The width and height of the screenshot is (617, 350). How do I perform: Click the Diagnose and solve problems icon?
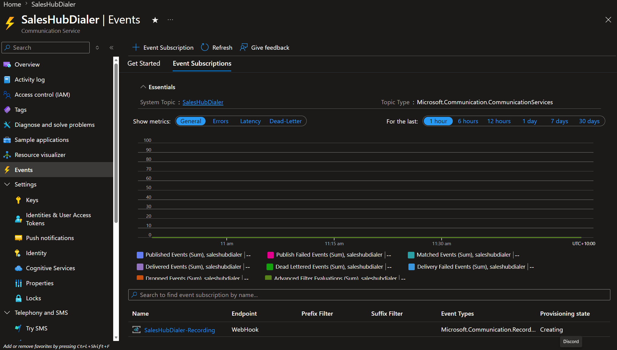click(7, 125)
